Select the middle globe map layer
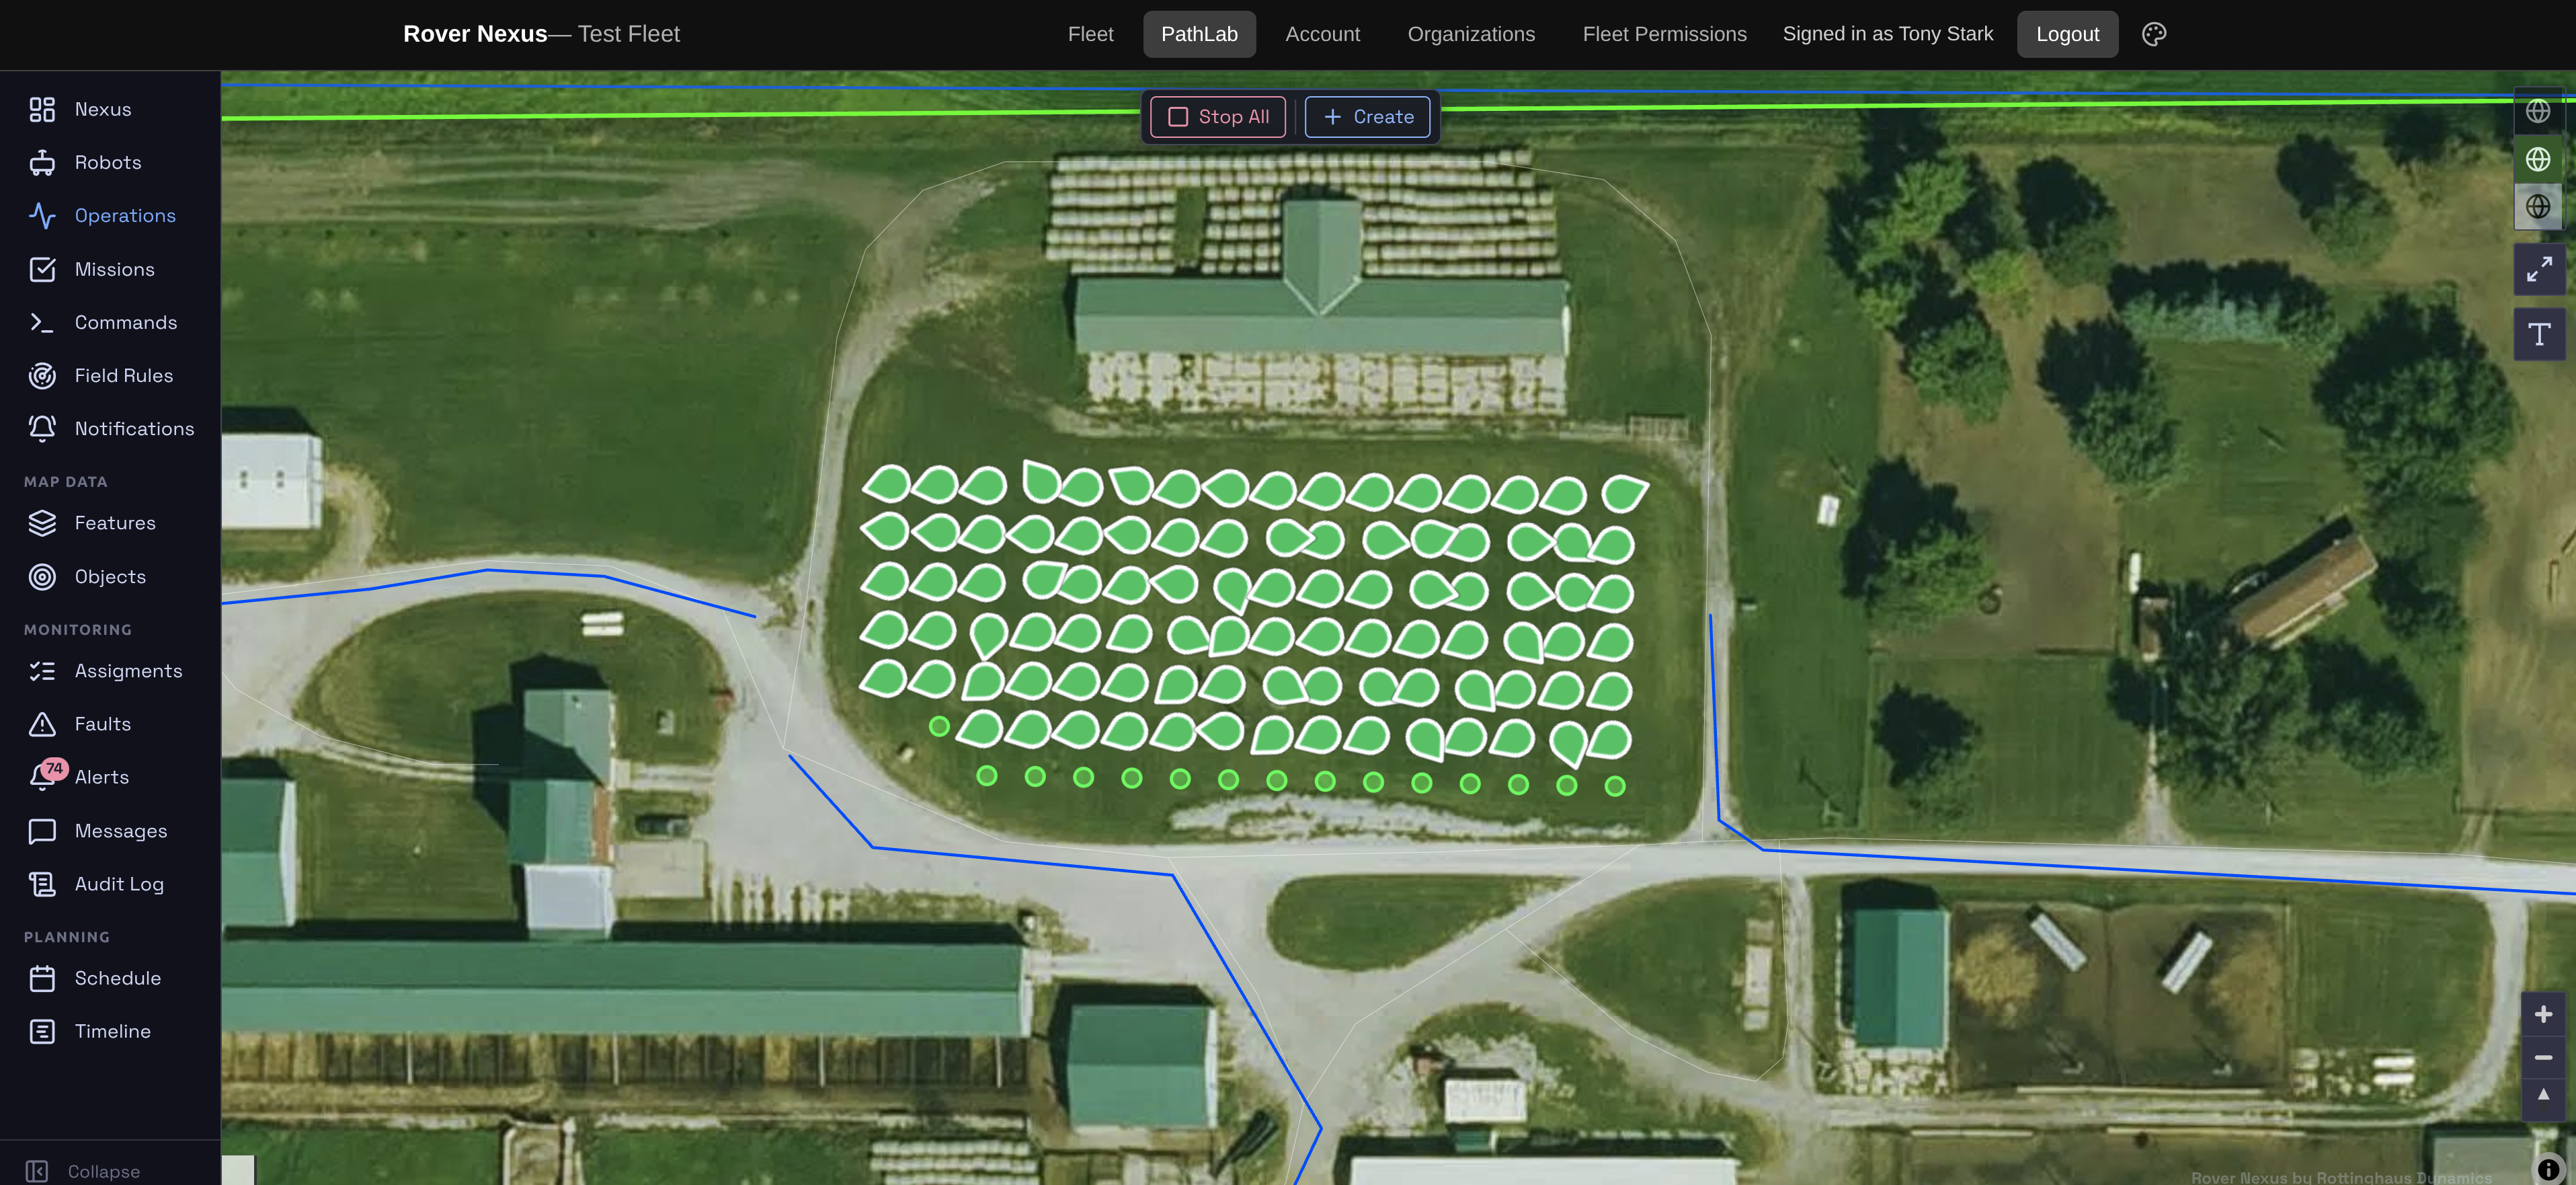 coord(2538,159)
